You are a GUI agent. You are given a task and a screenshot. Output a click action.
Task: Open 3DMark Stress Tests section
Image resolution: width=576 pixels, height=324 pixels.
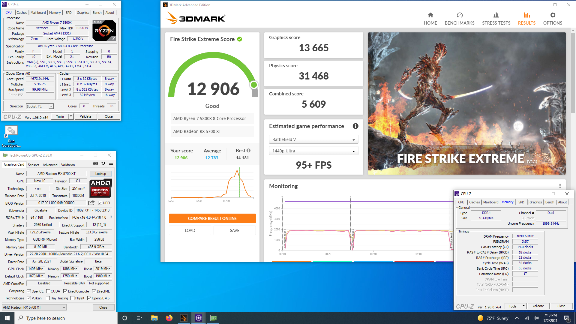tap(496, 19)
